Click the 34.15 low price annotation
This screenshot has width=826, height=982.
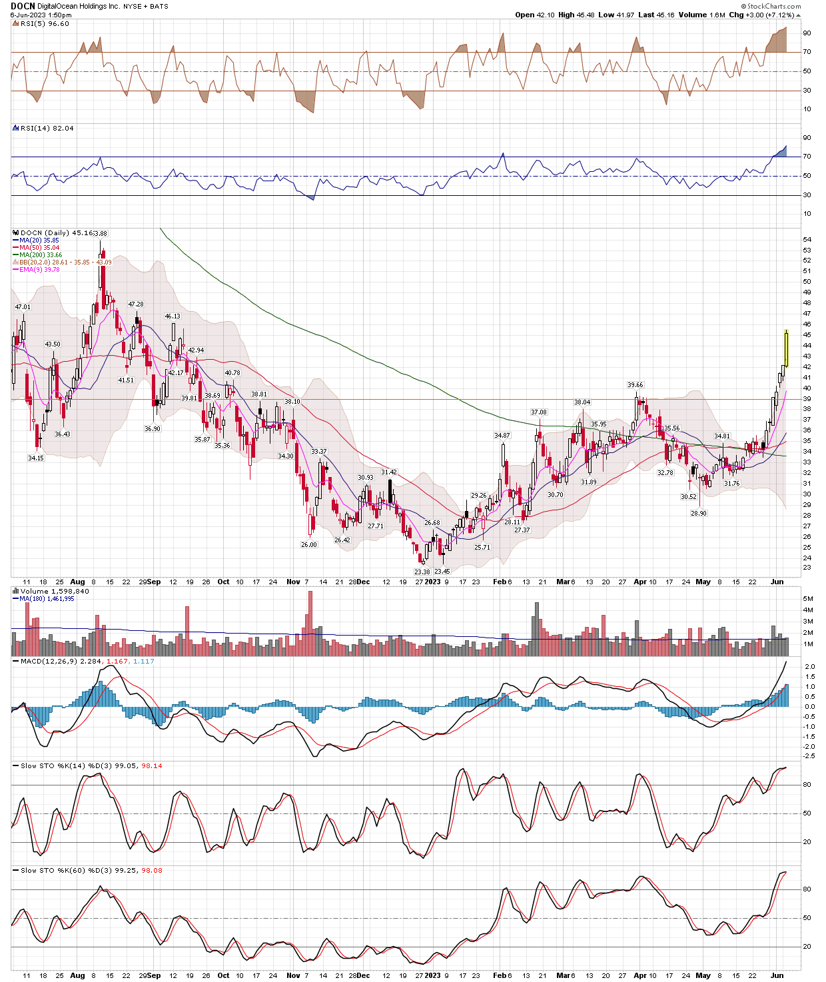36,458
